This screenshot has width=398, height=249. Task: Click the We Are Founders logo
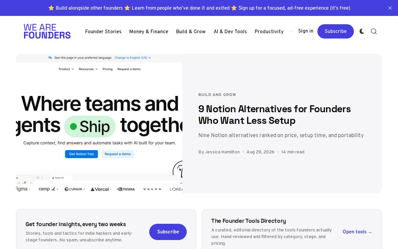47,31
